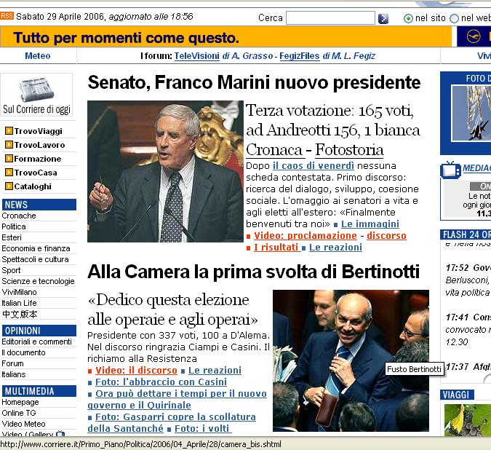
Task: Click the Mediacenter TV icon
Action: click(450, 170)
